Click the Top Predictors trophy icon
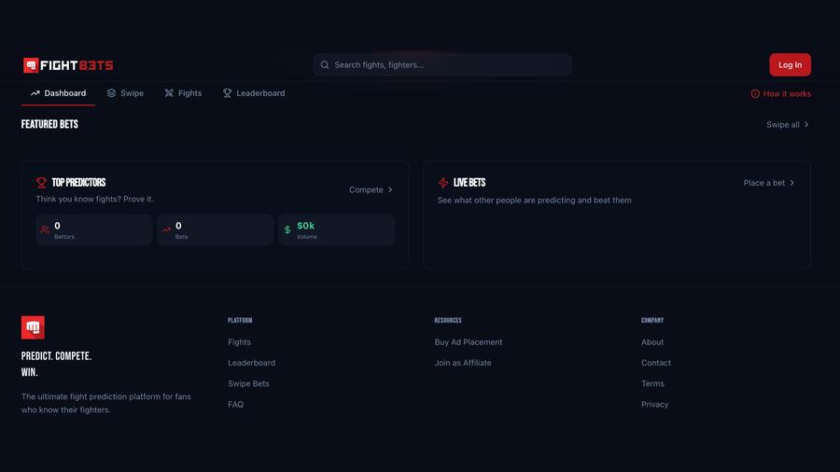 point(41,183)
